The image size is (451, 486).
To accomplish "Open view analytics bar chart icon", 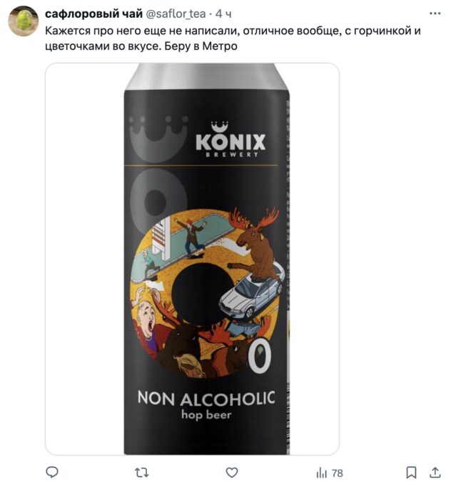I will tap(322, 472).
